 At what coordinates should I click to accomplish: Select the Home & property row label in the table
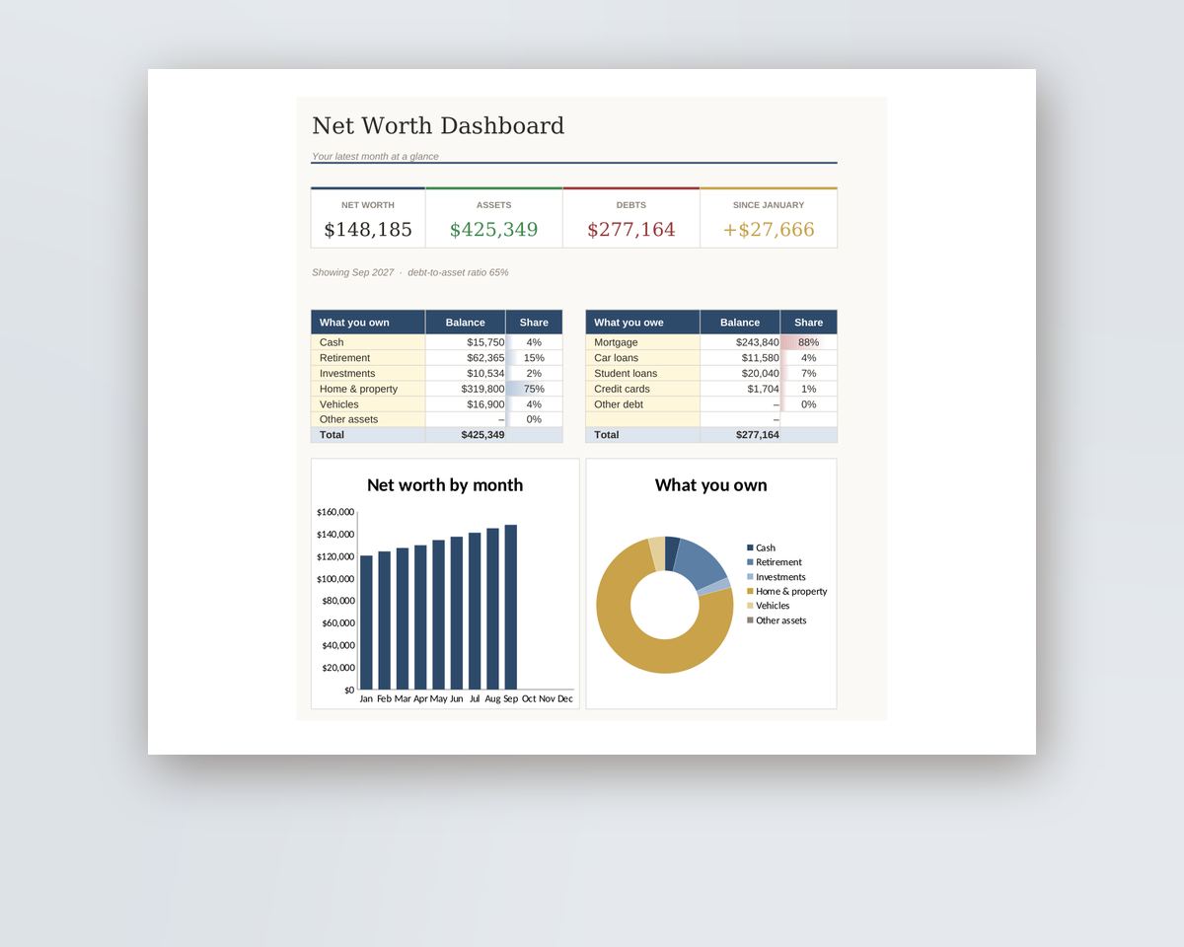(368, 389)
